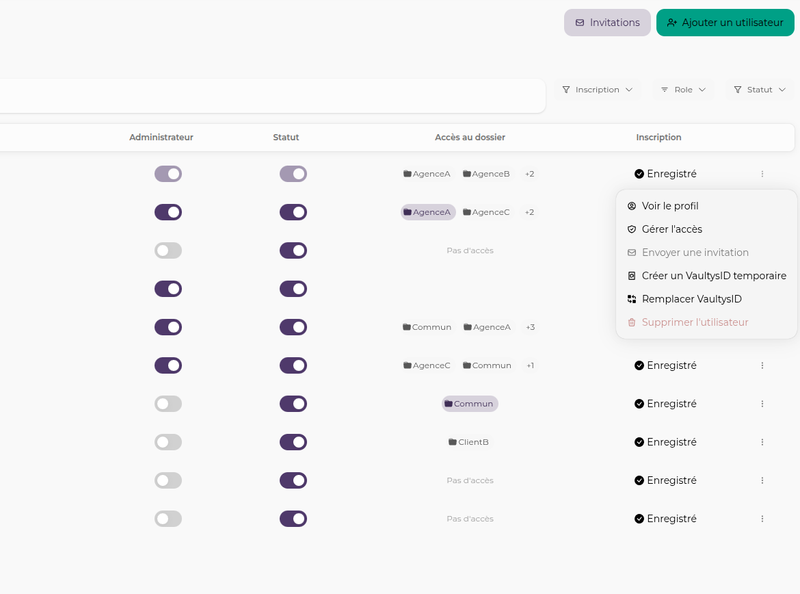Image resolution: width=800 pixels, height=594 pixels.
Task: Click the ClientB folder chip
Action: tap(469, 442)
